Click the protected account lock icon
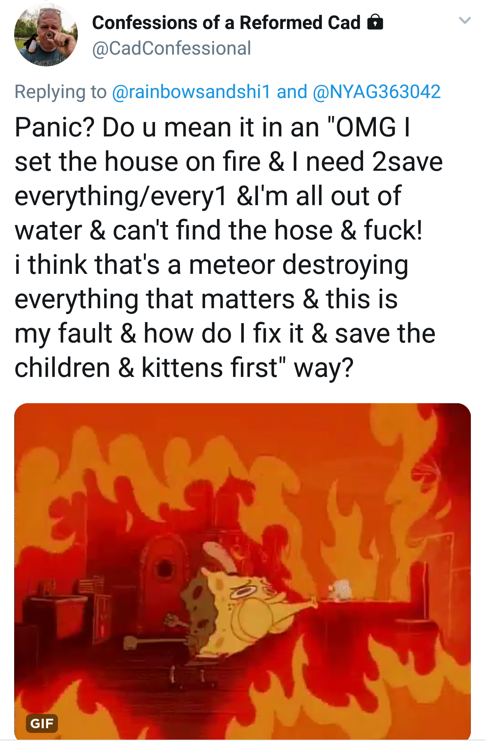The width and height of the screenshot is (485, 745). pos(375,22)
